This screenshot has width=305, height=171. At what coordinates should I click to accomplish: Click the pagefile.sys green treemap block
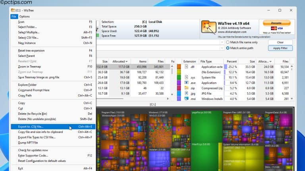206,127
